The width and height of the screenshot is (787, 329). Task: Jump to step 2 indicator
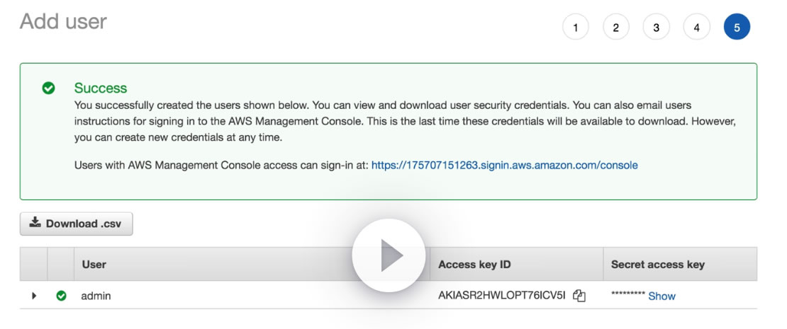[x=616, y=28]
